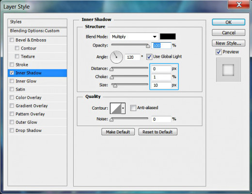Enable the Bevel & Emboss checkbox
This screenshot has height=194, width=252.
[x=12, y=40]
